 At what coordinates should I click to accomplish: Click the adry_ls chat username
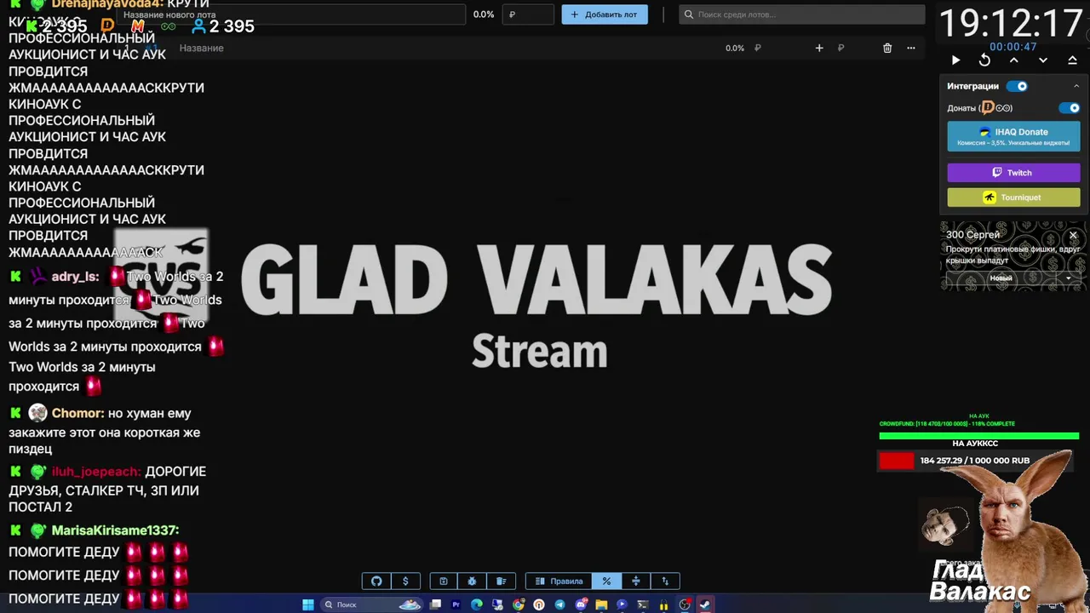click(x=75, y=277)
